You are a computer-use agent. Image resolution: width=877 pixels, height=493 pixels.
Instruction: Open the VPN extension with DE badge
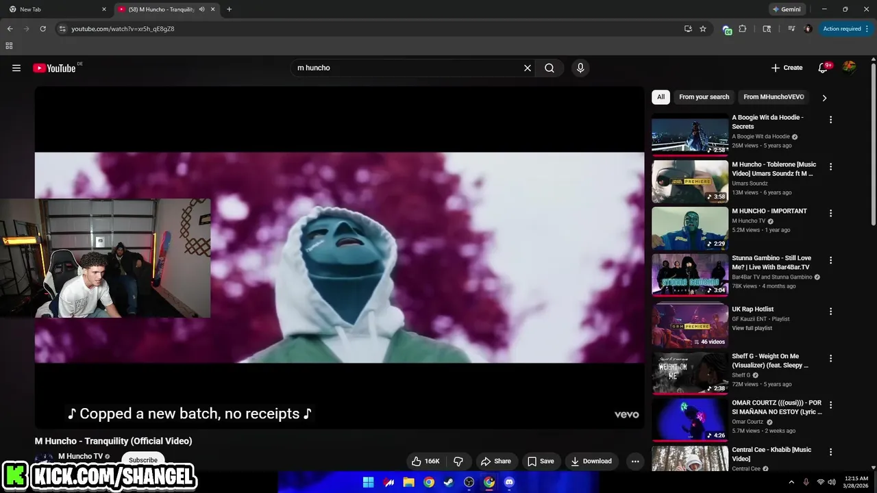(x=726, y=29)
